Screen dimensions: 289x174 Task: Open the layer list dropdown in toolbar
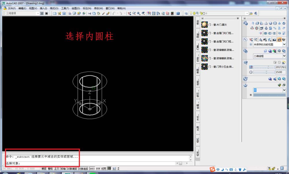coord(247,14)
